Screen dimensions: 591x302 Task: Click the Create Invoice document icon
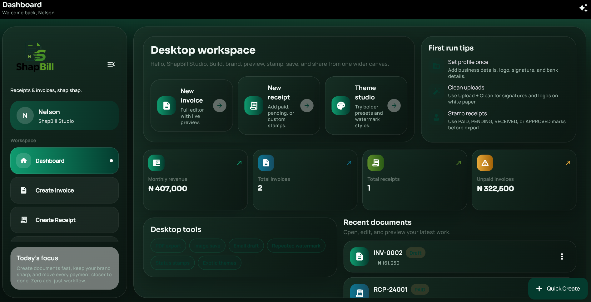click(x=24, y=190)
